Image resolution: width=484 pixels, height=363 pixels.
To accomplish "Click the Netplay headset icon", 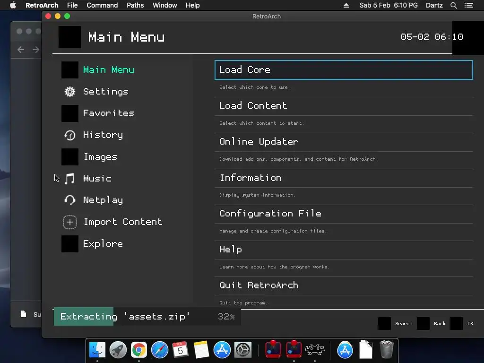I will pos(70,200).
